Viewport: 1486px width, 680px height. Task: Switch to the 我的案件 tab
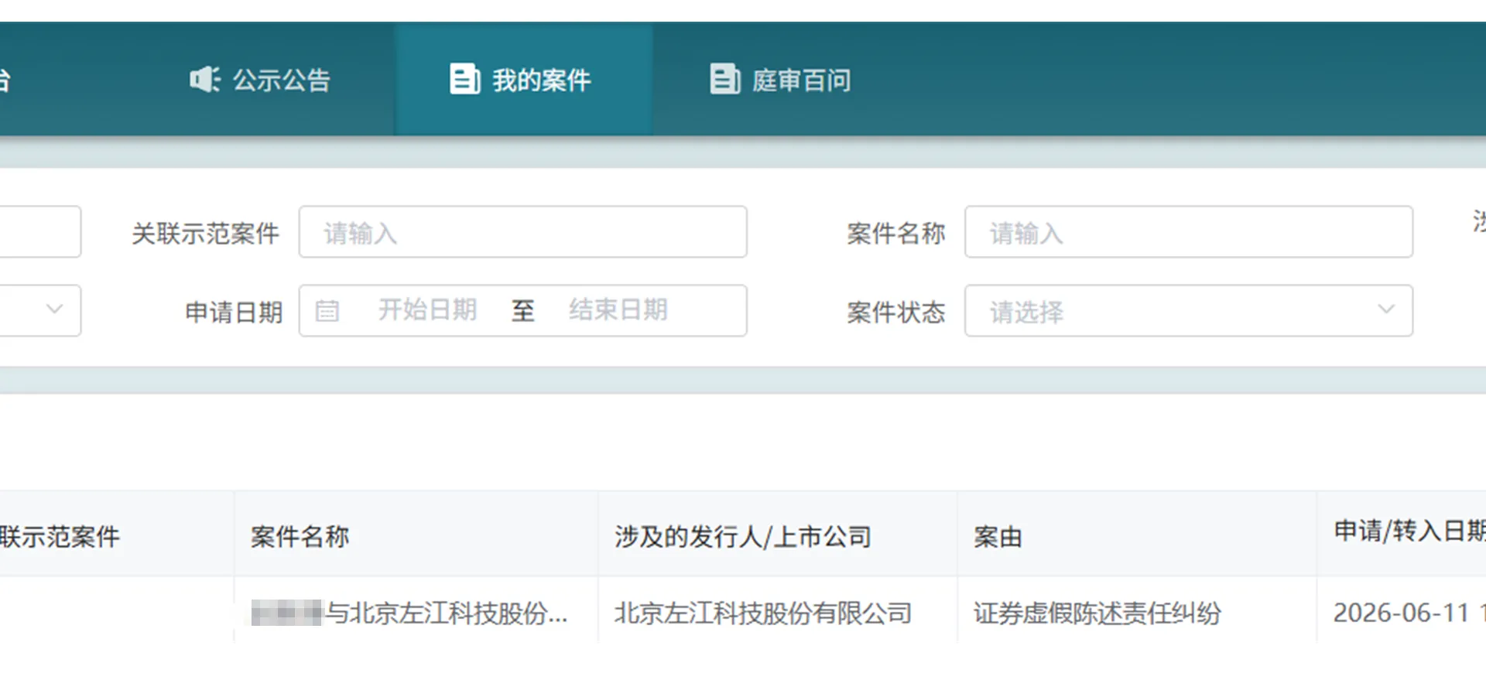pyautogui.click(x=523, y=79)
